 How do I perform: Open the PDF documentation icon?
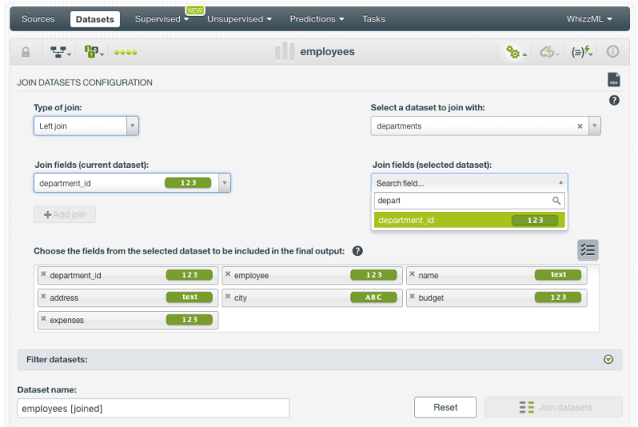[614, 80]
